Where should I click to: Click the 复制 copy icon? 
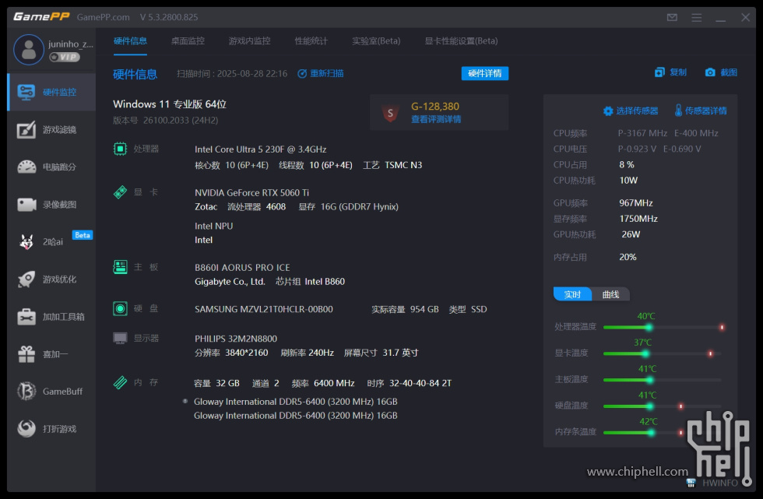tap(659, 72)
